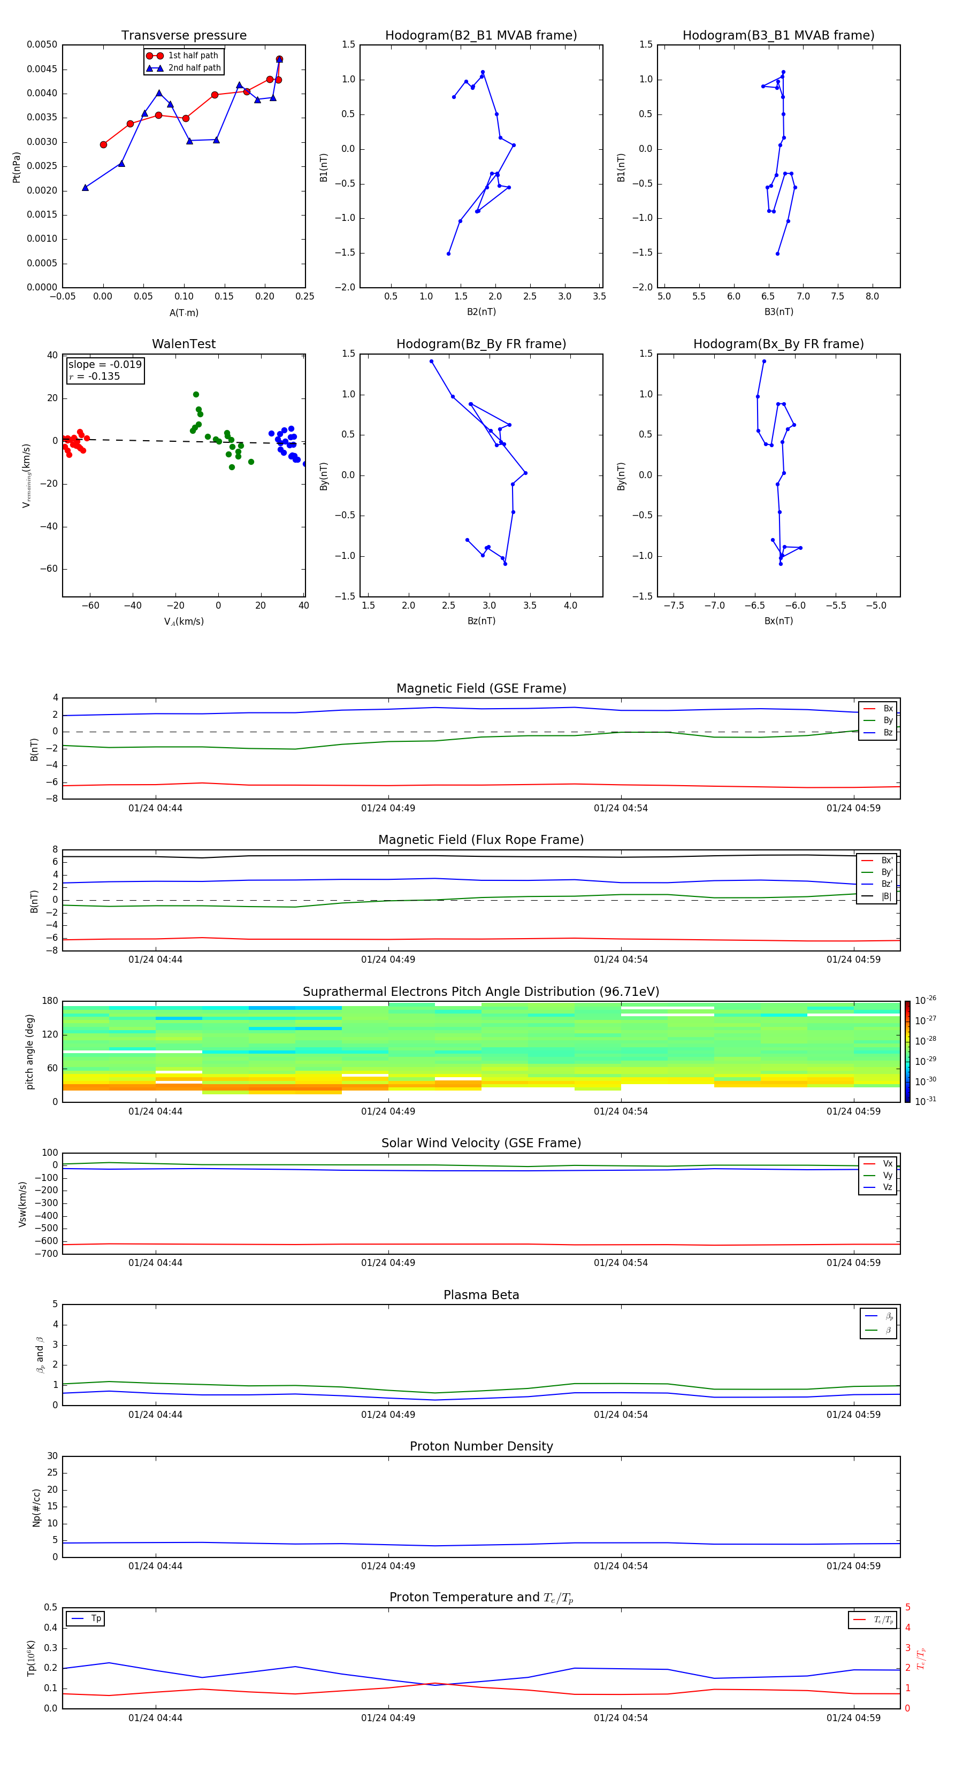
Task: Click the 'B2(nT)' x-axis label
Action: (481, 312)
